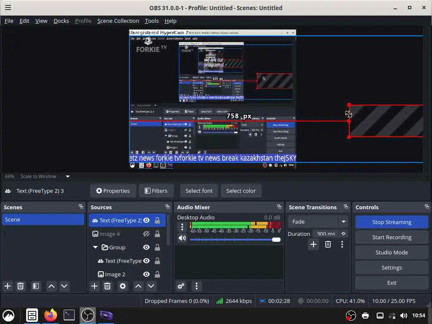Open preview scale dropdown arrow
This screenshot has height=324, width=432.
click(x=67, y=177)
